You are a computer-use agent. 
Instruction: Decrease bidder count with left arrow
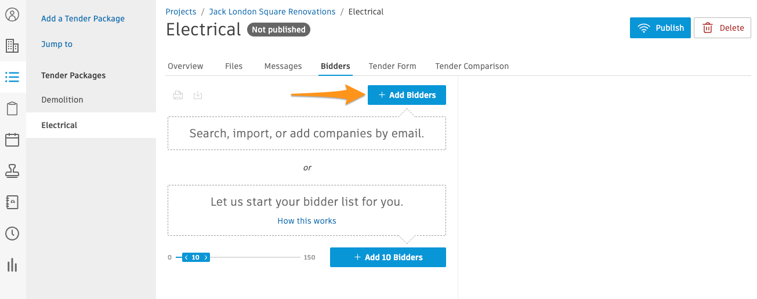pyautogui.click(x=186, y=257)
